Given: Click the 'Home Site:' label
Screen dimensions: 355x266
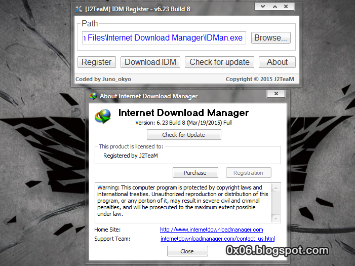Looking at the screenshot, I should coord(107,230).
